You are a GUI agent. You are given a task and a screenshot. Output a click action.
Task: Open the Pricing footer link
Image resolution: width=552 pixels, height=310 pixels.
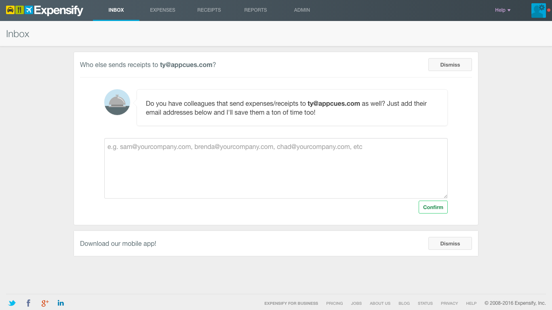(334, 303)
